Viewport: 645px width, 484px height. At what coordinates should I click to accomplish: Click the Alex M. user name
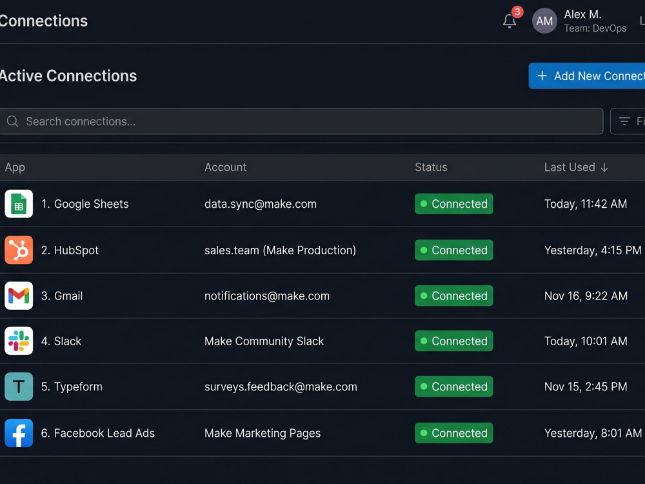pyautogui.click(x=582, y=14)
